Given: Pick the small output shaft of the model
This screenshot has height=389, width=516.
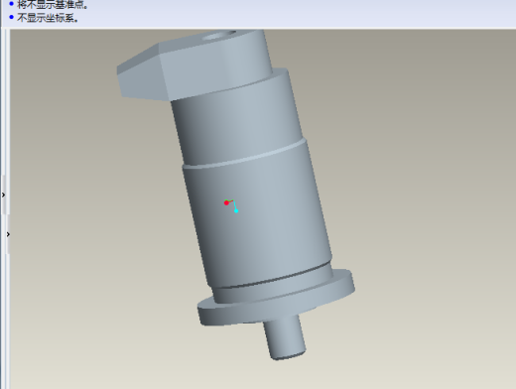Looking at the screenshot, I should coord(285,337).
